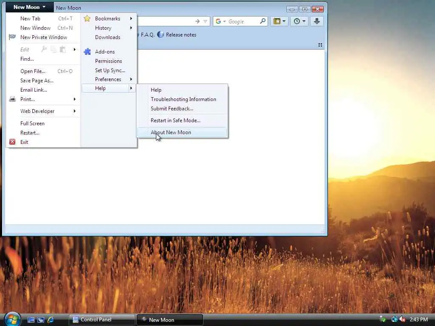
Task: Open Permissions from the menu
Action: (108, 61)
